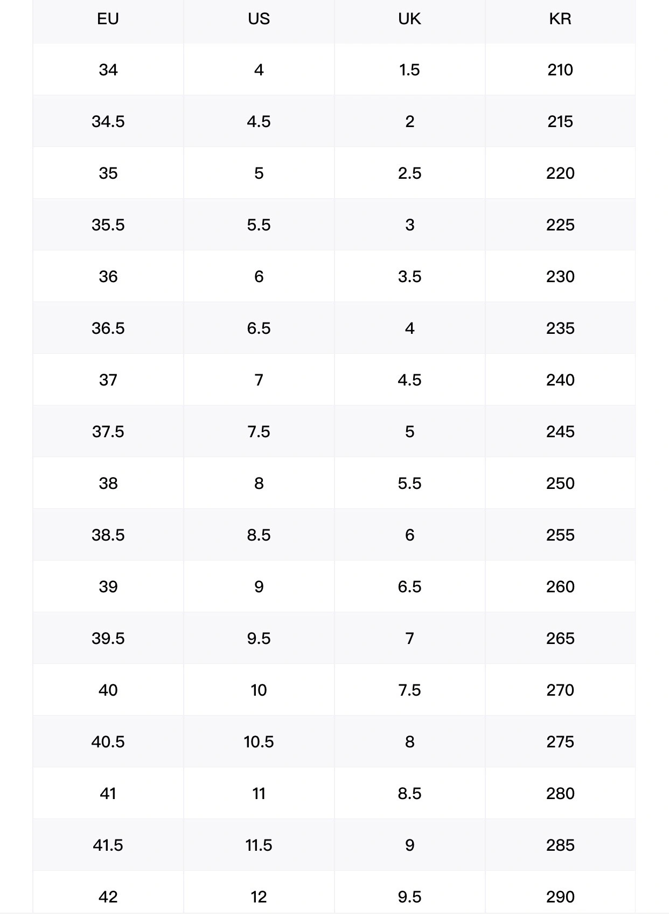Click UK size 2.5 cell
Viewport: 669px width, 917px height.
click(x=409, y=173)
